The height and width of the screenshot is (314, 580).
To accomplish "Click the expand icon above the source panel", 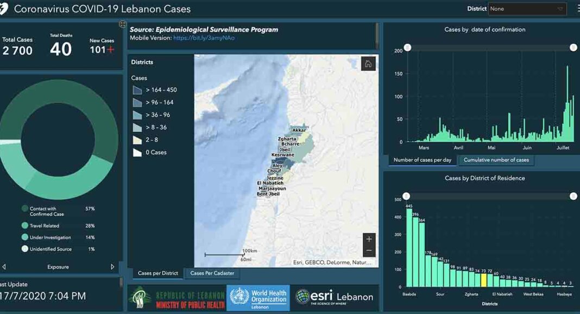I will 123,24.
